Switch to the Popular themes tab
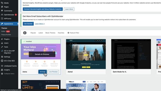This screenshot has height=91, width=161. (33, 33)
